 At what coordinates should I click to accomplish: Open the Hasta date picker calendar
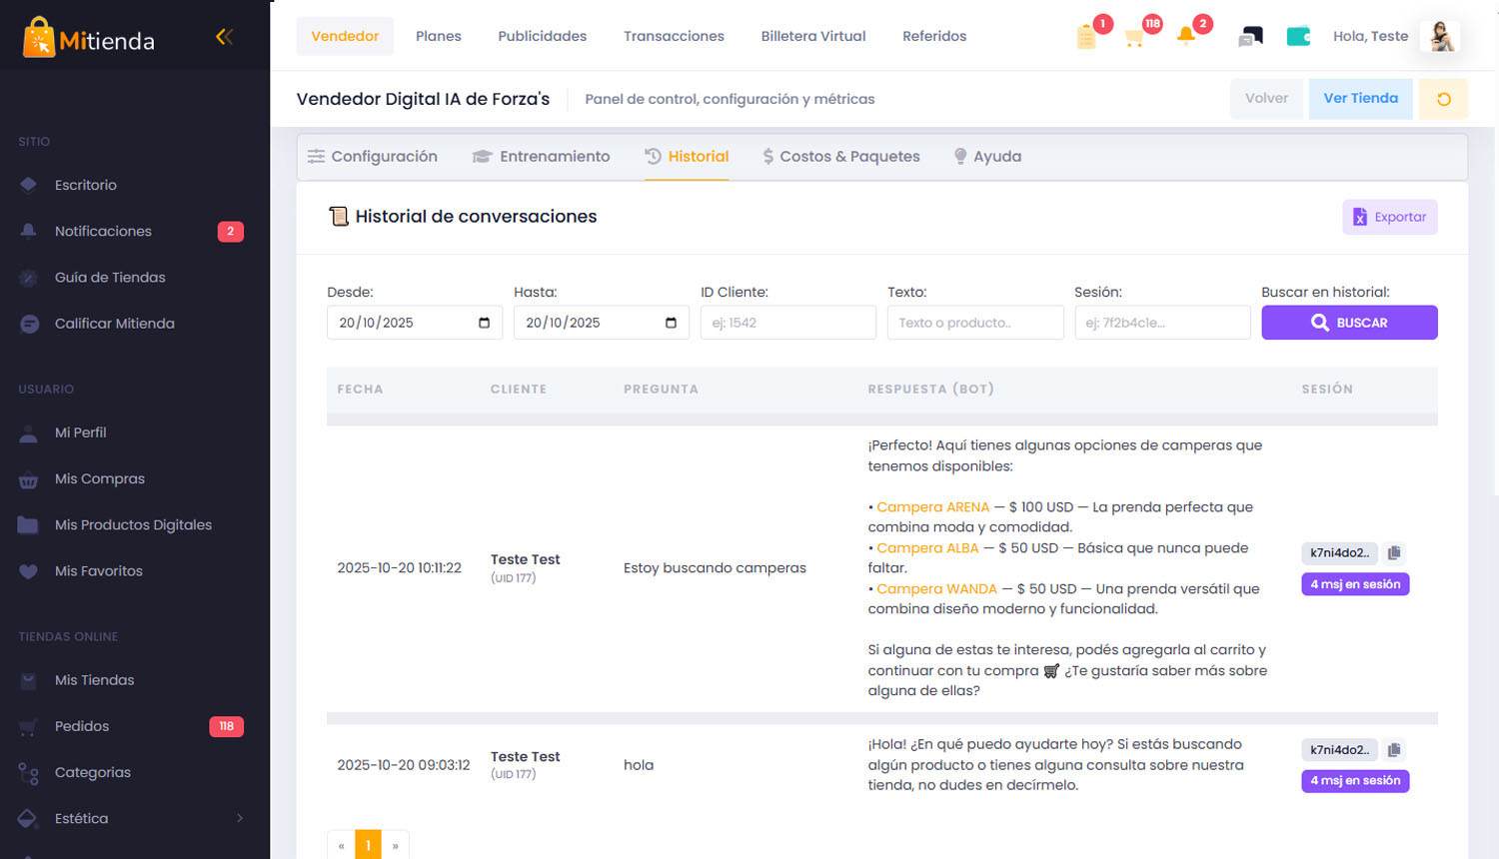(671, 323)
